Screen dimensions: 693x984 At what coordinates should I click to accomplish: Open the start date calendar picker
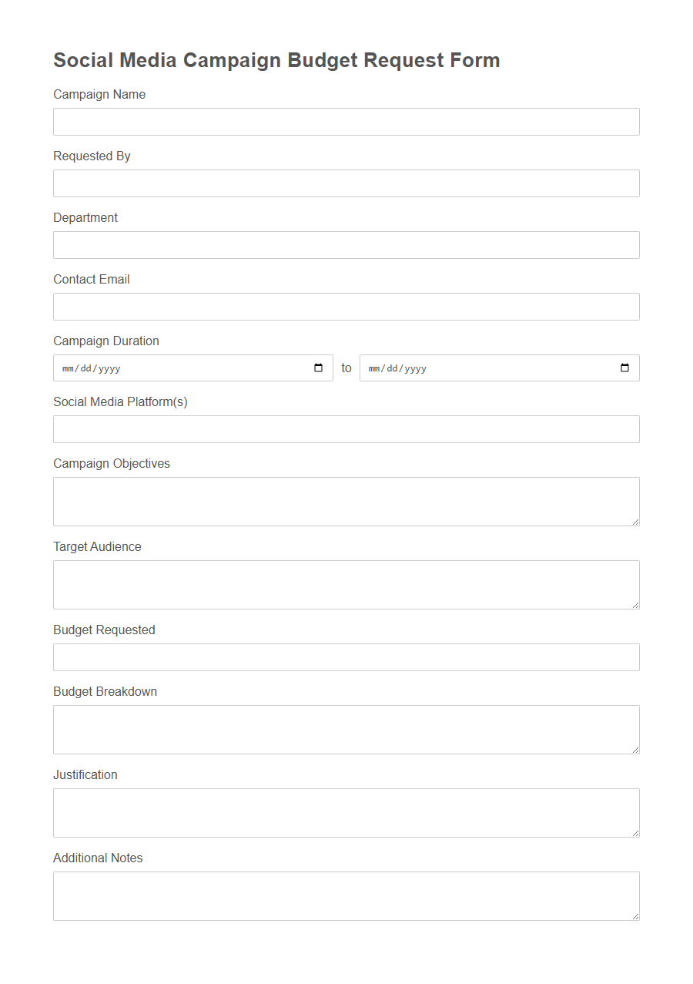pos(317,368)
